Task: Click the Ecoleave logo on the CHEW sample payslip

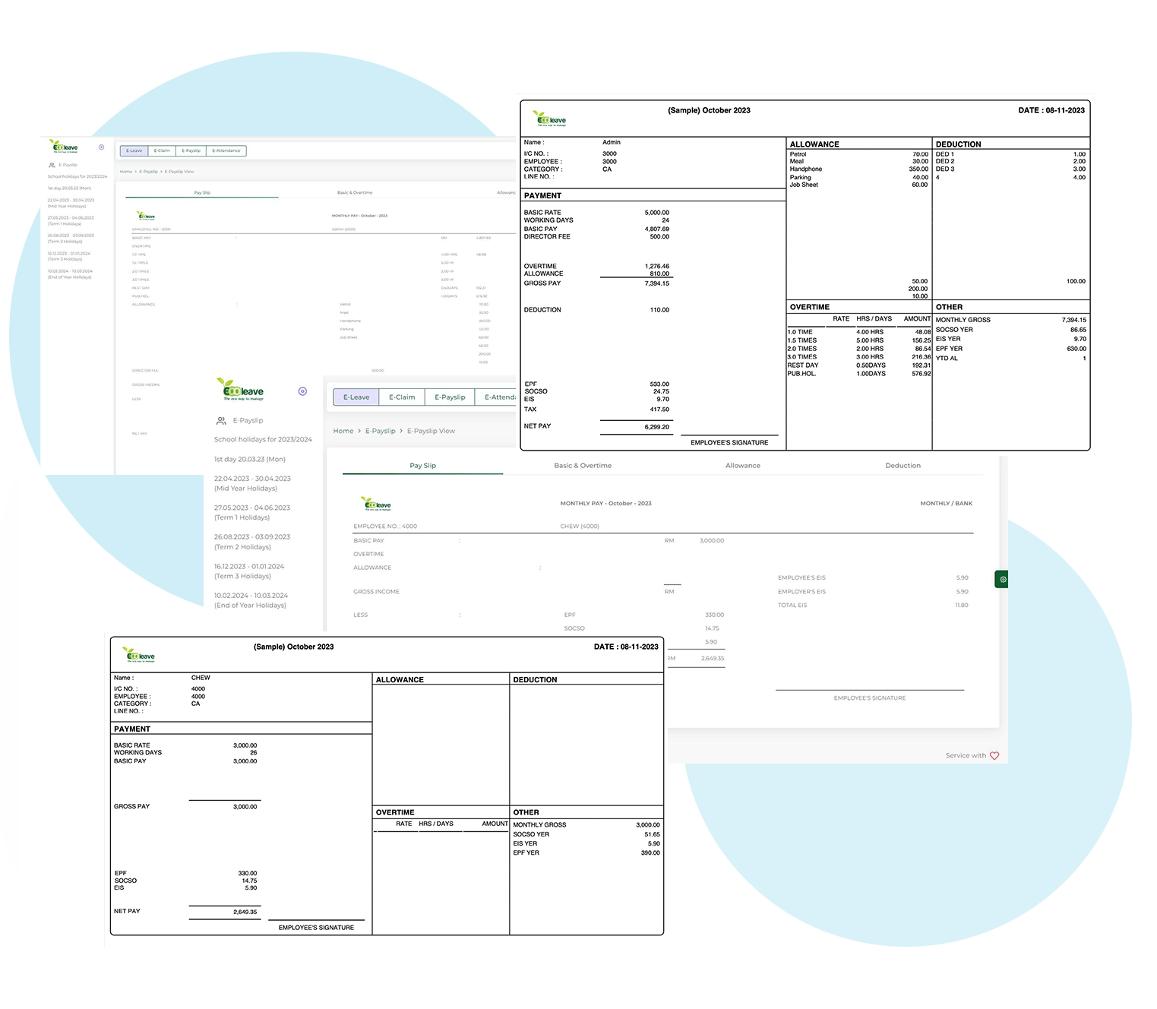Action: pyautogui.click(x=139, y=655)
